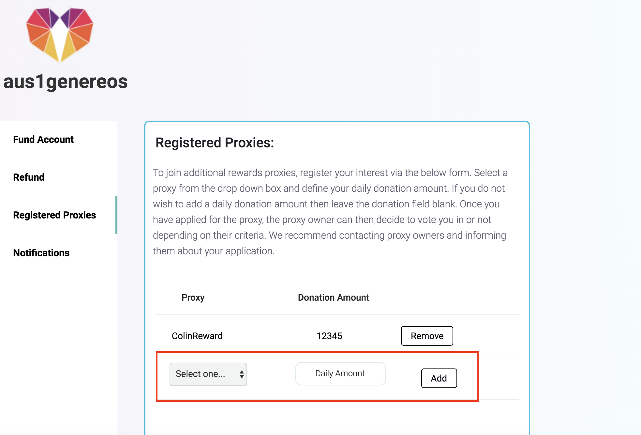Screen dimensions: 641x435
Task: Open the Fund Account section
Action: click(43, 140)
